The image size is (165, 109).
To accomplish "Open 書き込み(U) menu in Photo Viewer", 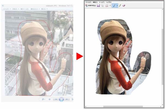I will coord(35,9).
